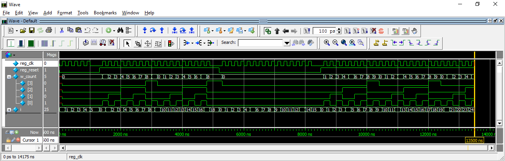Toggle the first wave format icon
The image size is (505, 161).
[10, 43]
